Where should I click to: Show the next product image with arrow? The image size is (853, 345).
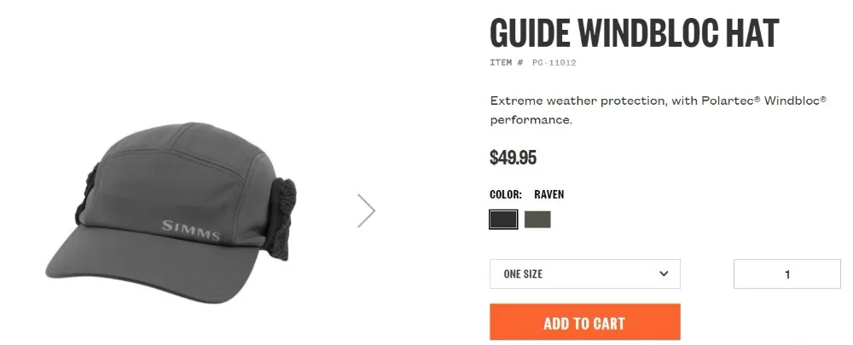(x=367, y=210)
